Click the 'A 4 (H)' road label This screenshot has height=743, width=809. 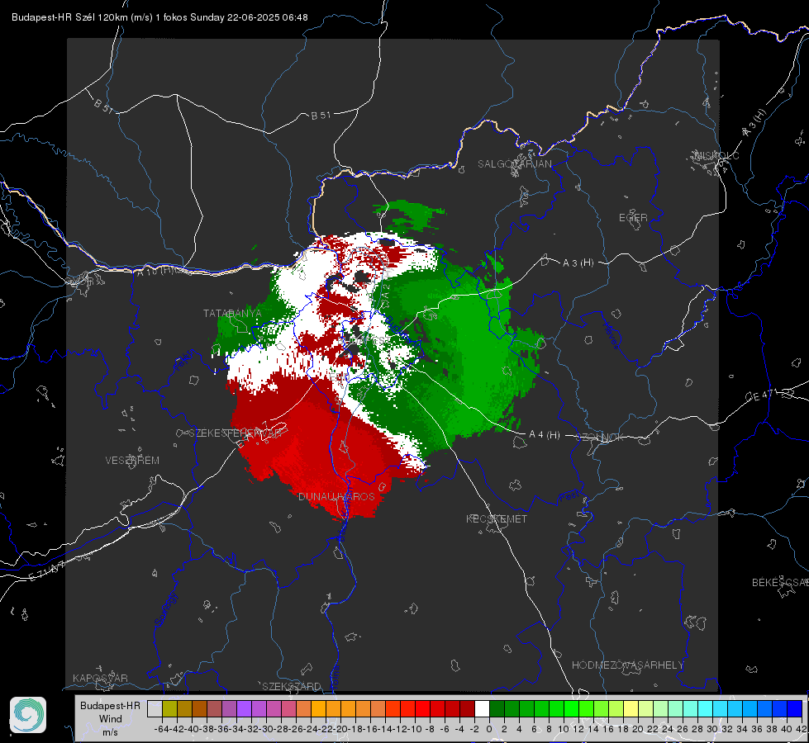click(x=545, y=435)
